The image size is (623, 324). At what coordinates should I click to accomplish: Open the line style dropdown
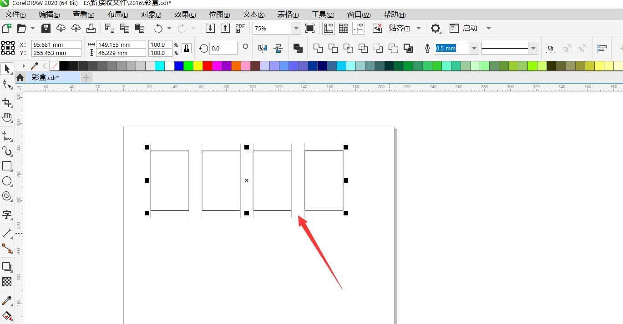pyautogui.click(x=533, y=48)
